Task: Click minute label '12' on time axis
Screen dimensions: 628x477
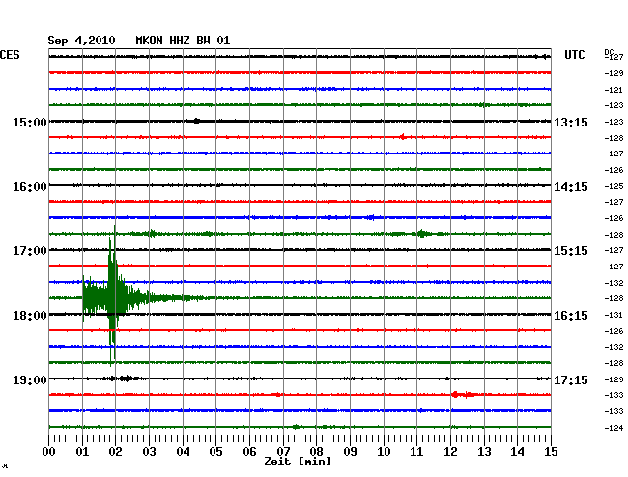Action: [x=450, y=451]
